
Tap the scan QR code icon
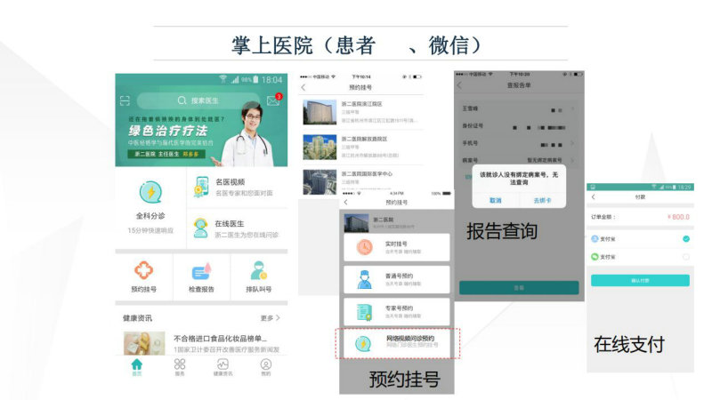pos(125,100)
